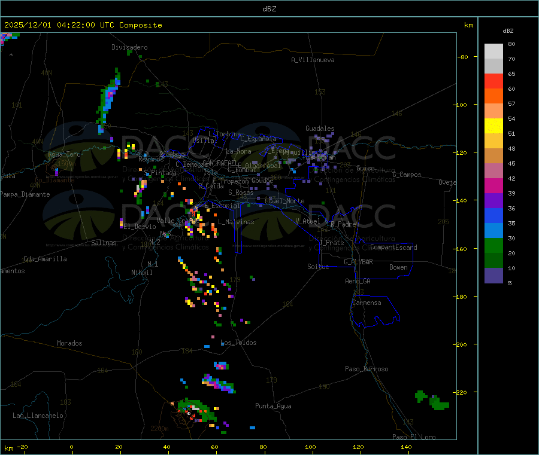Screen dimensions: 539x455
Task: Click the dBZ title at top
Action: click(x=269, y=9)
